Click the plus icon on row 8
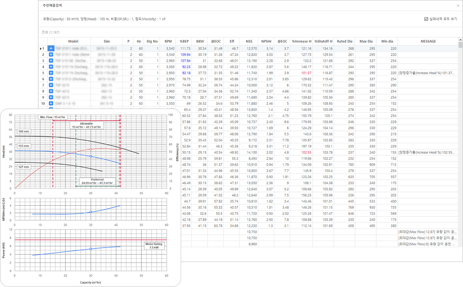The width and height of the screenshot is (463, 287). pyautogui.click(x=51, y=91)
